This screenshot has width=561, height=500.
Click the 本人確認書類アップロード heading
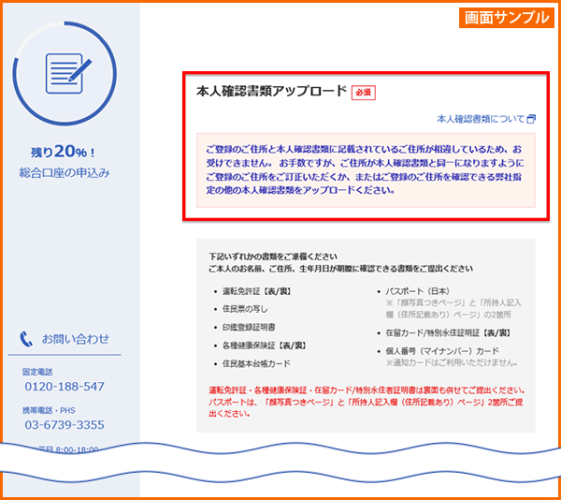(x=271, y=92)
